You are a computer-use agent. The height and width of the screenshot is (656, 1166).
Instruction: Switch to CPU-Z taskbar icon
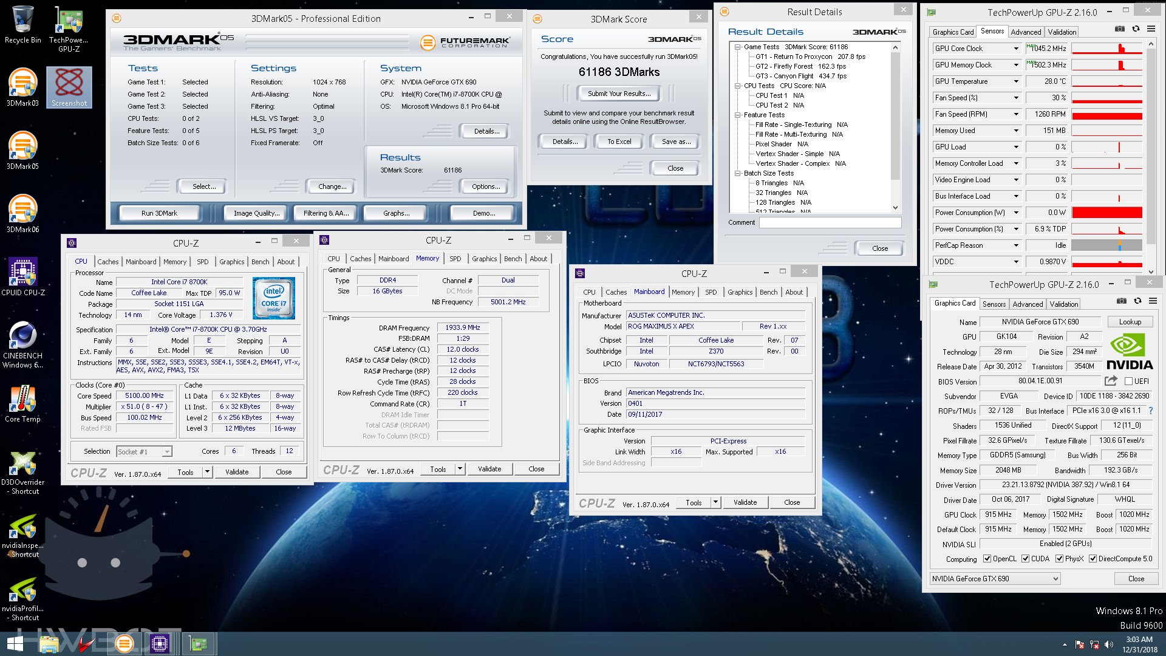(x=160, y=644)
